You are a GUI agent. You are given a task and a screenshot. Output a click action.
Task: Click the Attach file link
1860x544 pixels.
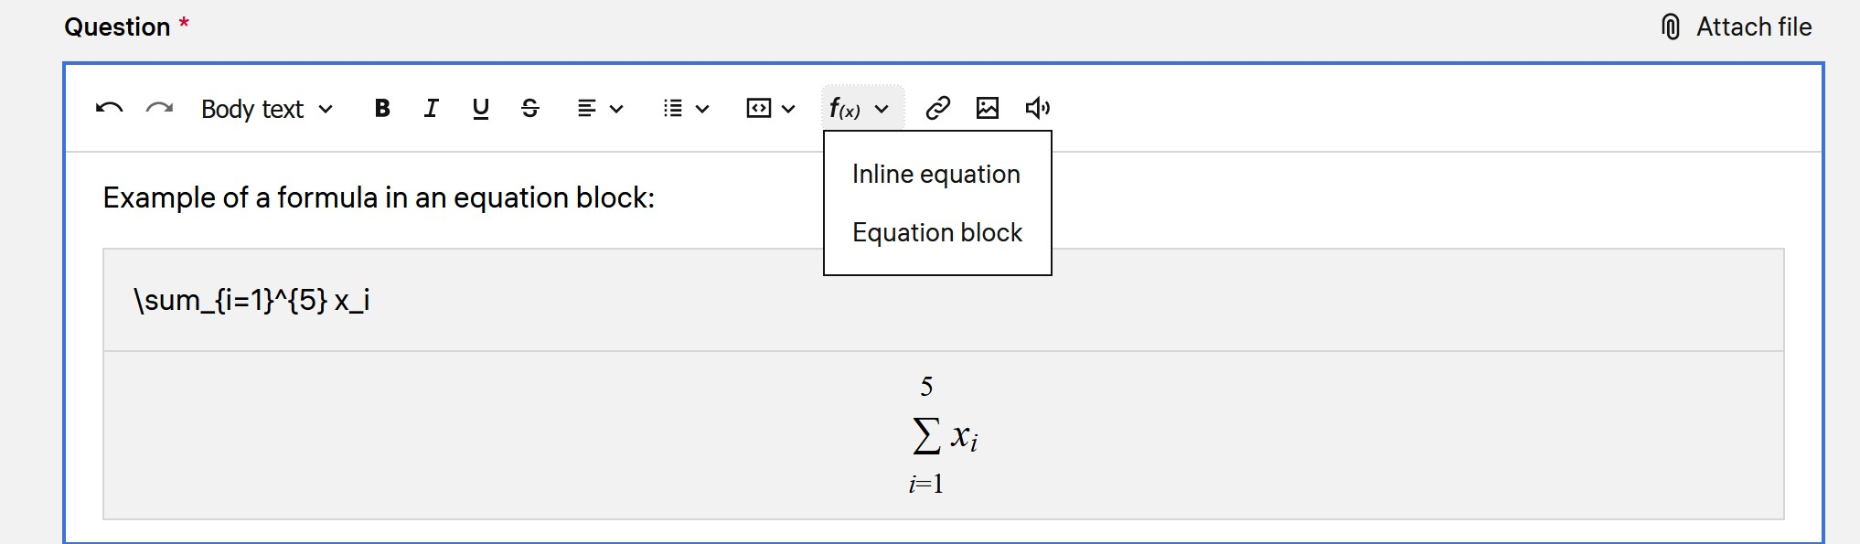pyautogui.click(x=1753, y=27)
